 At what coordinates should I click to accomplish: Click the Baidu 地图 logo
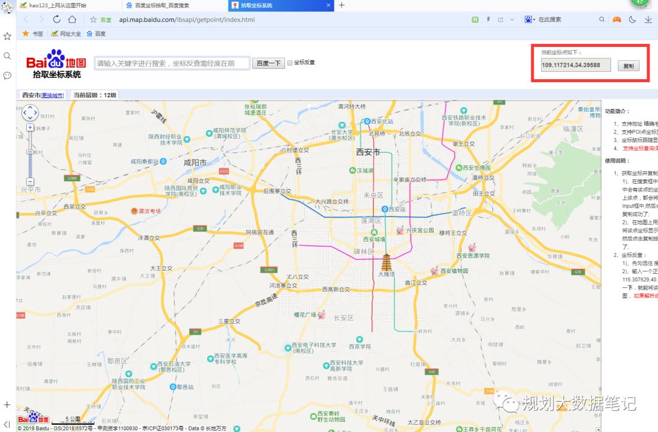[56, 64]
